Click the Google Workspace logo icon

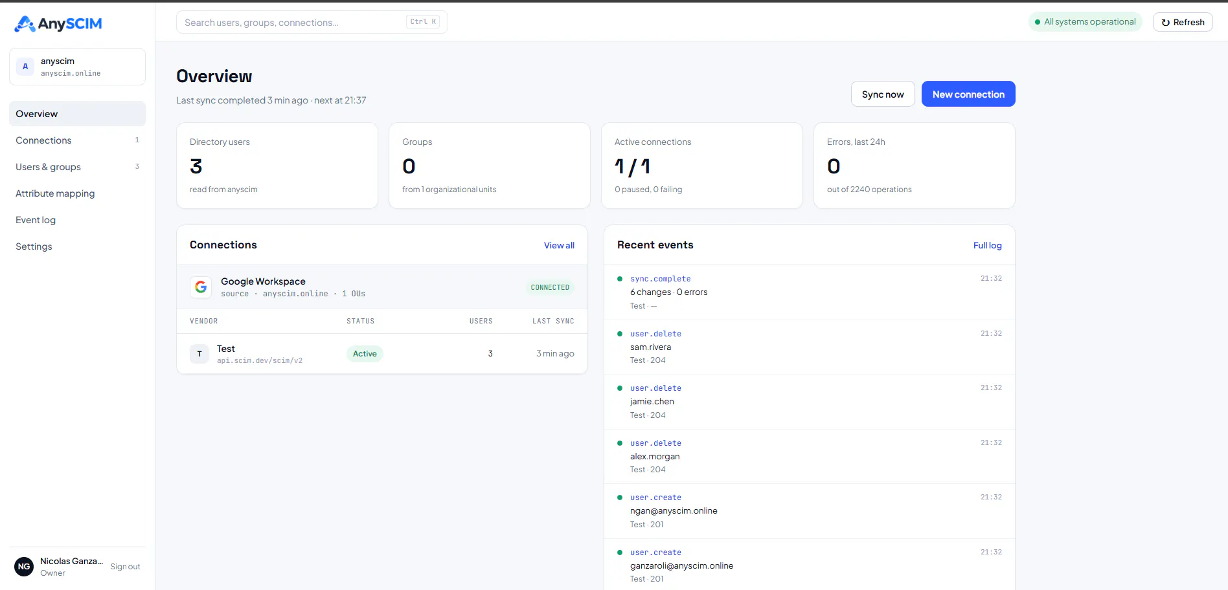201,287
